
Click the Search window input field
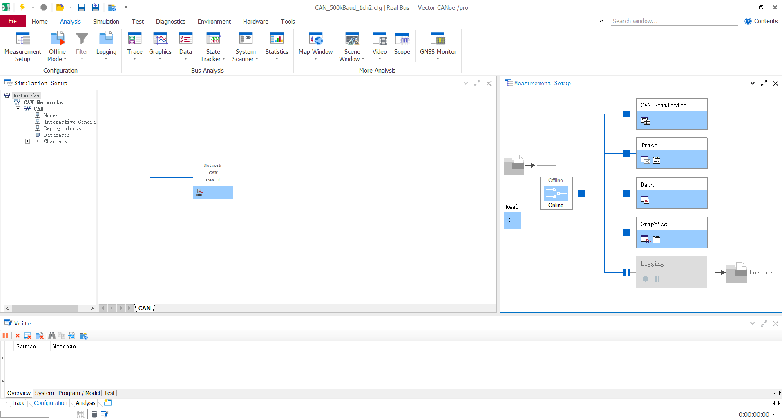674,21
